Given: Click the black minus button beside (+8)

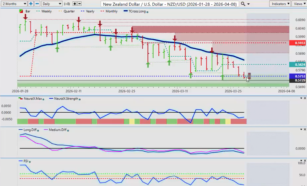Looking at the screenshot, I should (79, 4).
